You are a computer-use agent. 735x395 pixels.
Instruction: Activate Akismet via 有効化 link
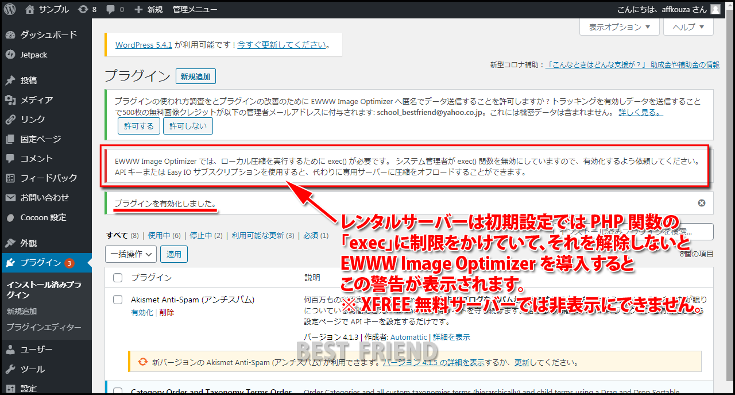[x=142, y=312]
